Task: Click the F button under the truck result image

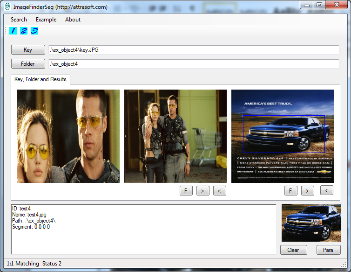Action: pos(291,191)
